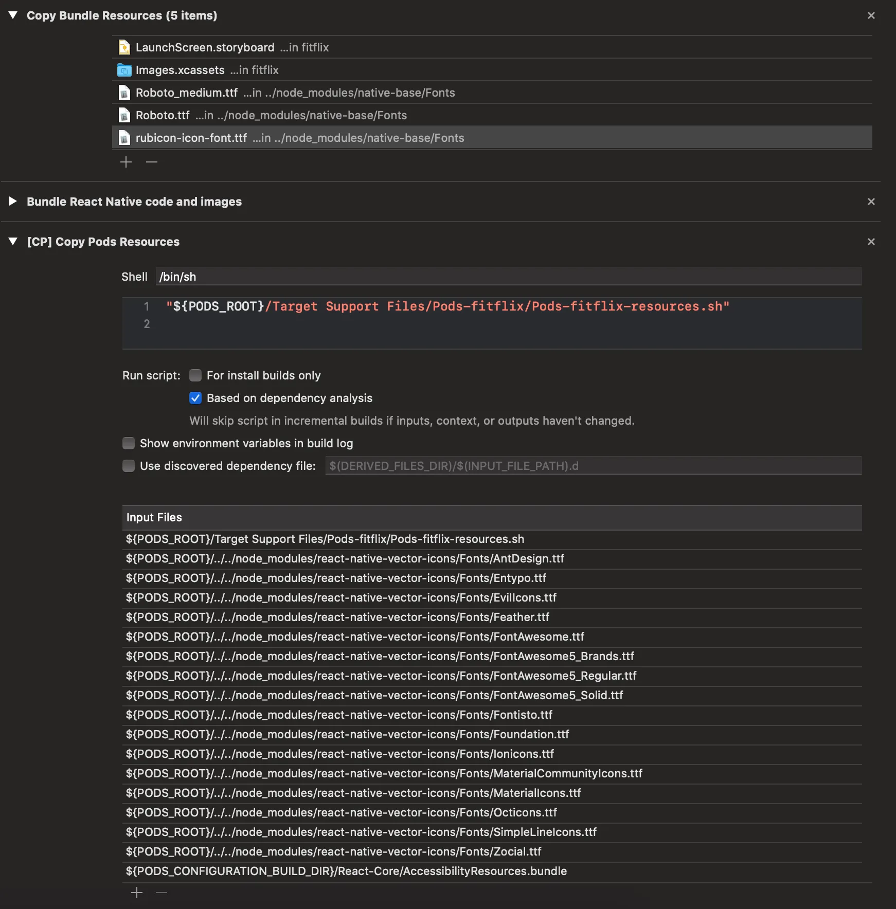Remove selected item from Copy Bundle Resources
The image size is (896, 909).
151,162
